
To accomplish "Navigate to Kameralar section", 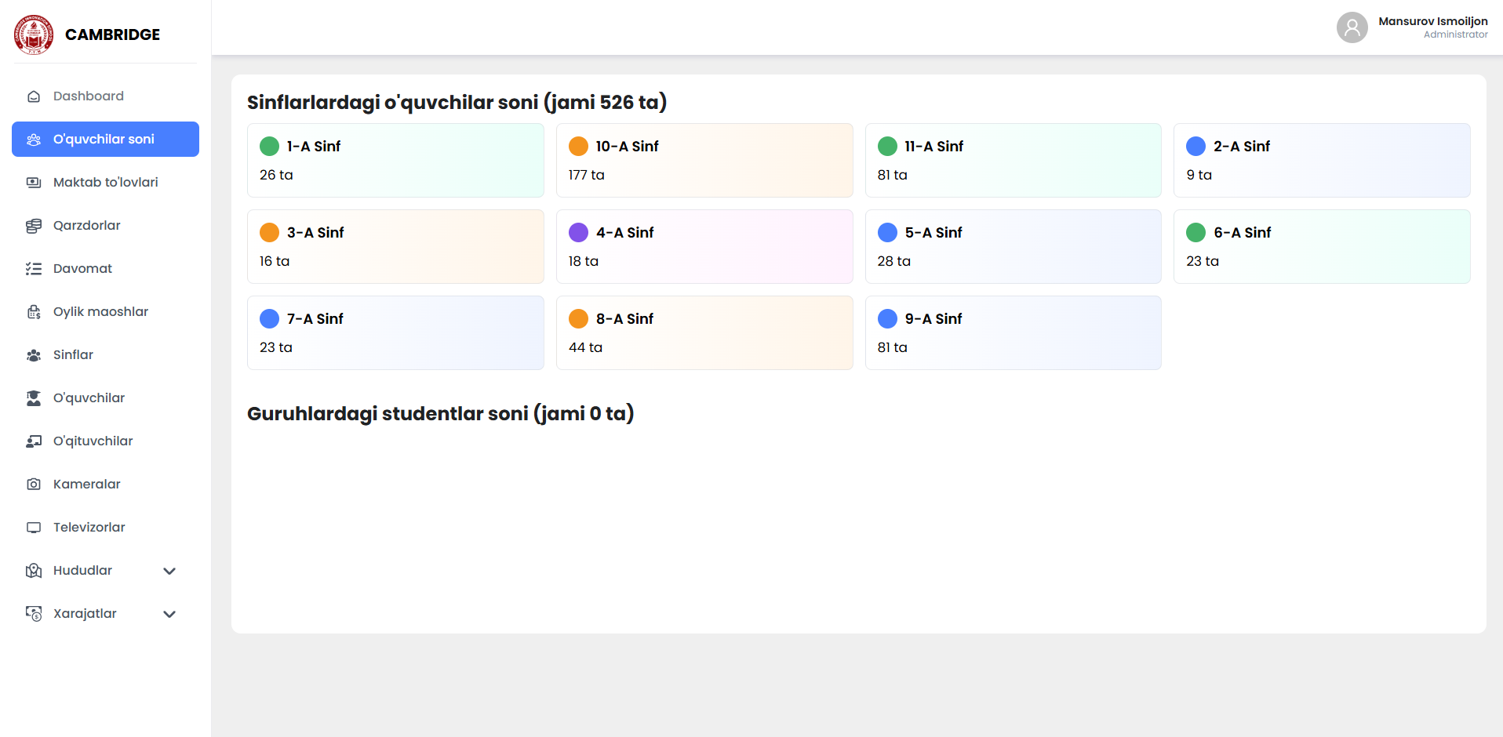I will tap(105, 484).
